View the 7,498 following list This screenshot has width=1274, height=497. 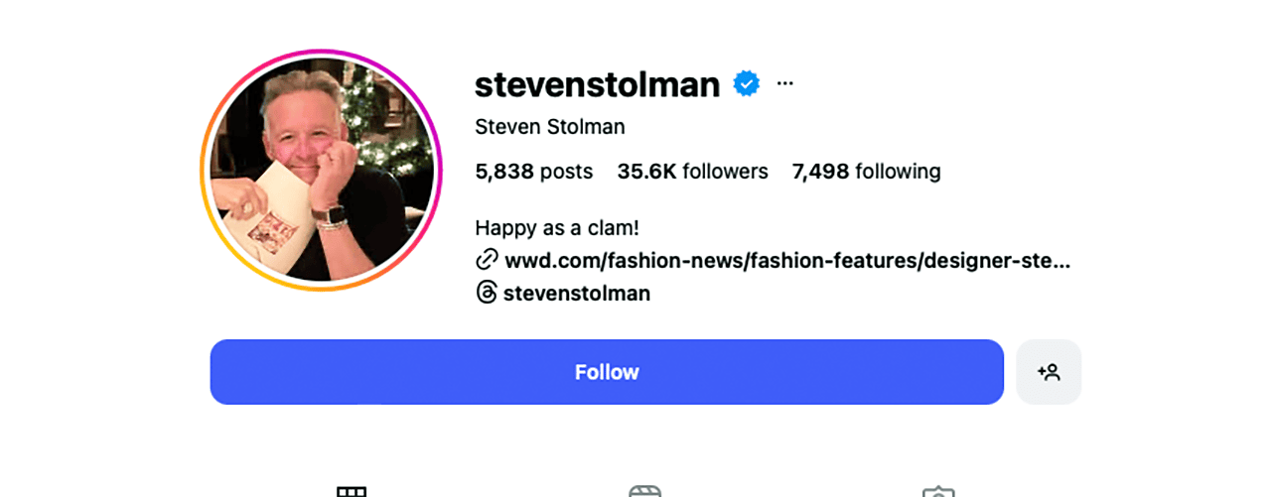coord(866,172)
